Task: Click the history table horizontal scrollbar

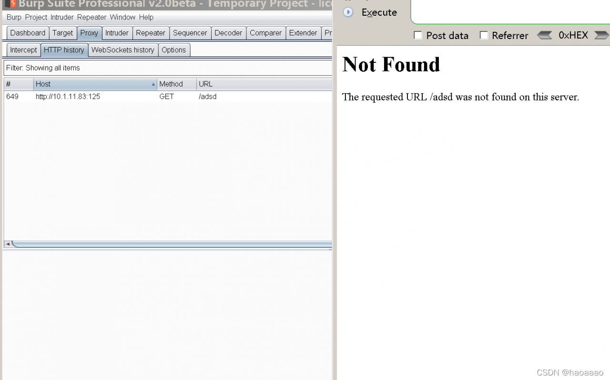Action: 172,244
